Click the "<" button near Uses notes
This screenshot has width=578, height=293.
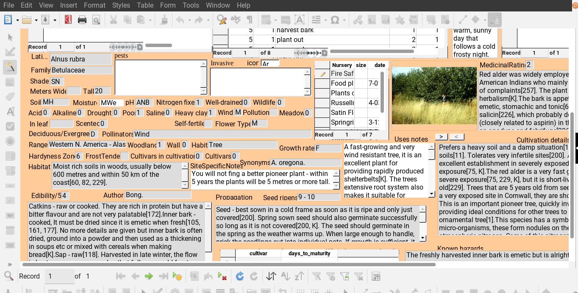[x=456, y=137]
